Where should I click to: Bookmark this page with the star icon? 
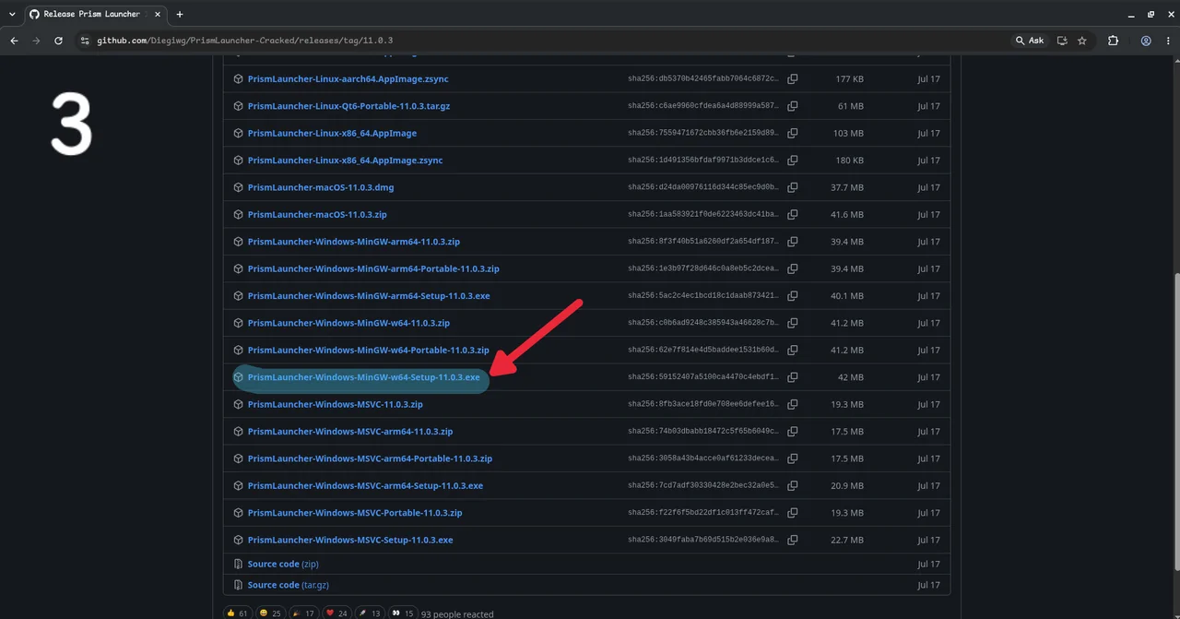coord(1082,41)
